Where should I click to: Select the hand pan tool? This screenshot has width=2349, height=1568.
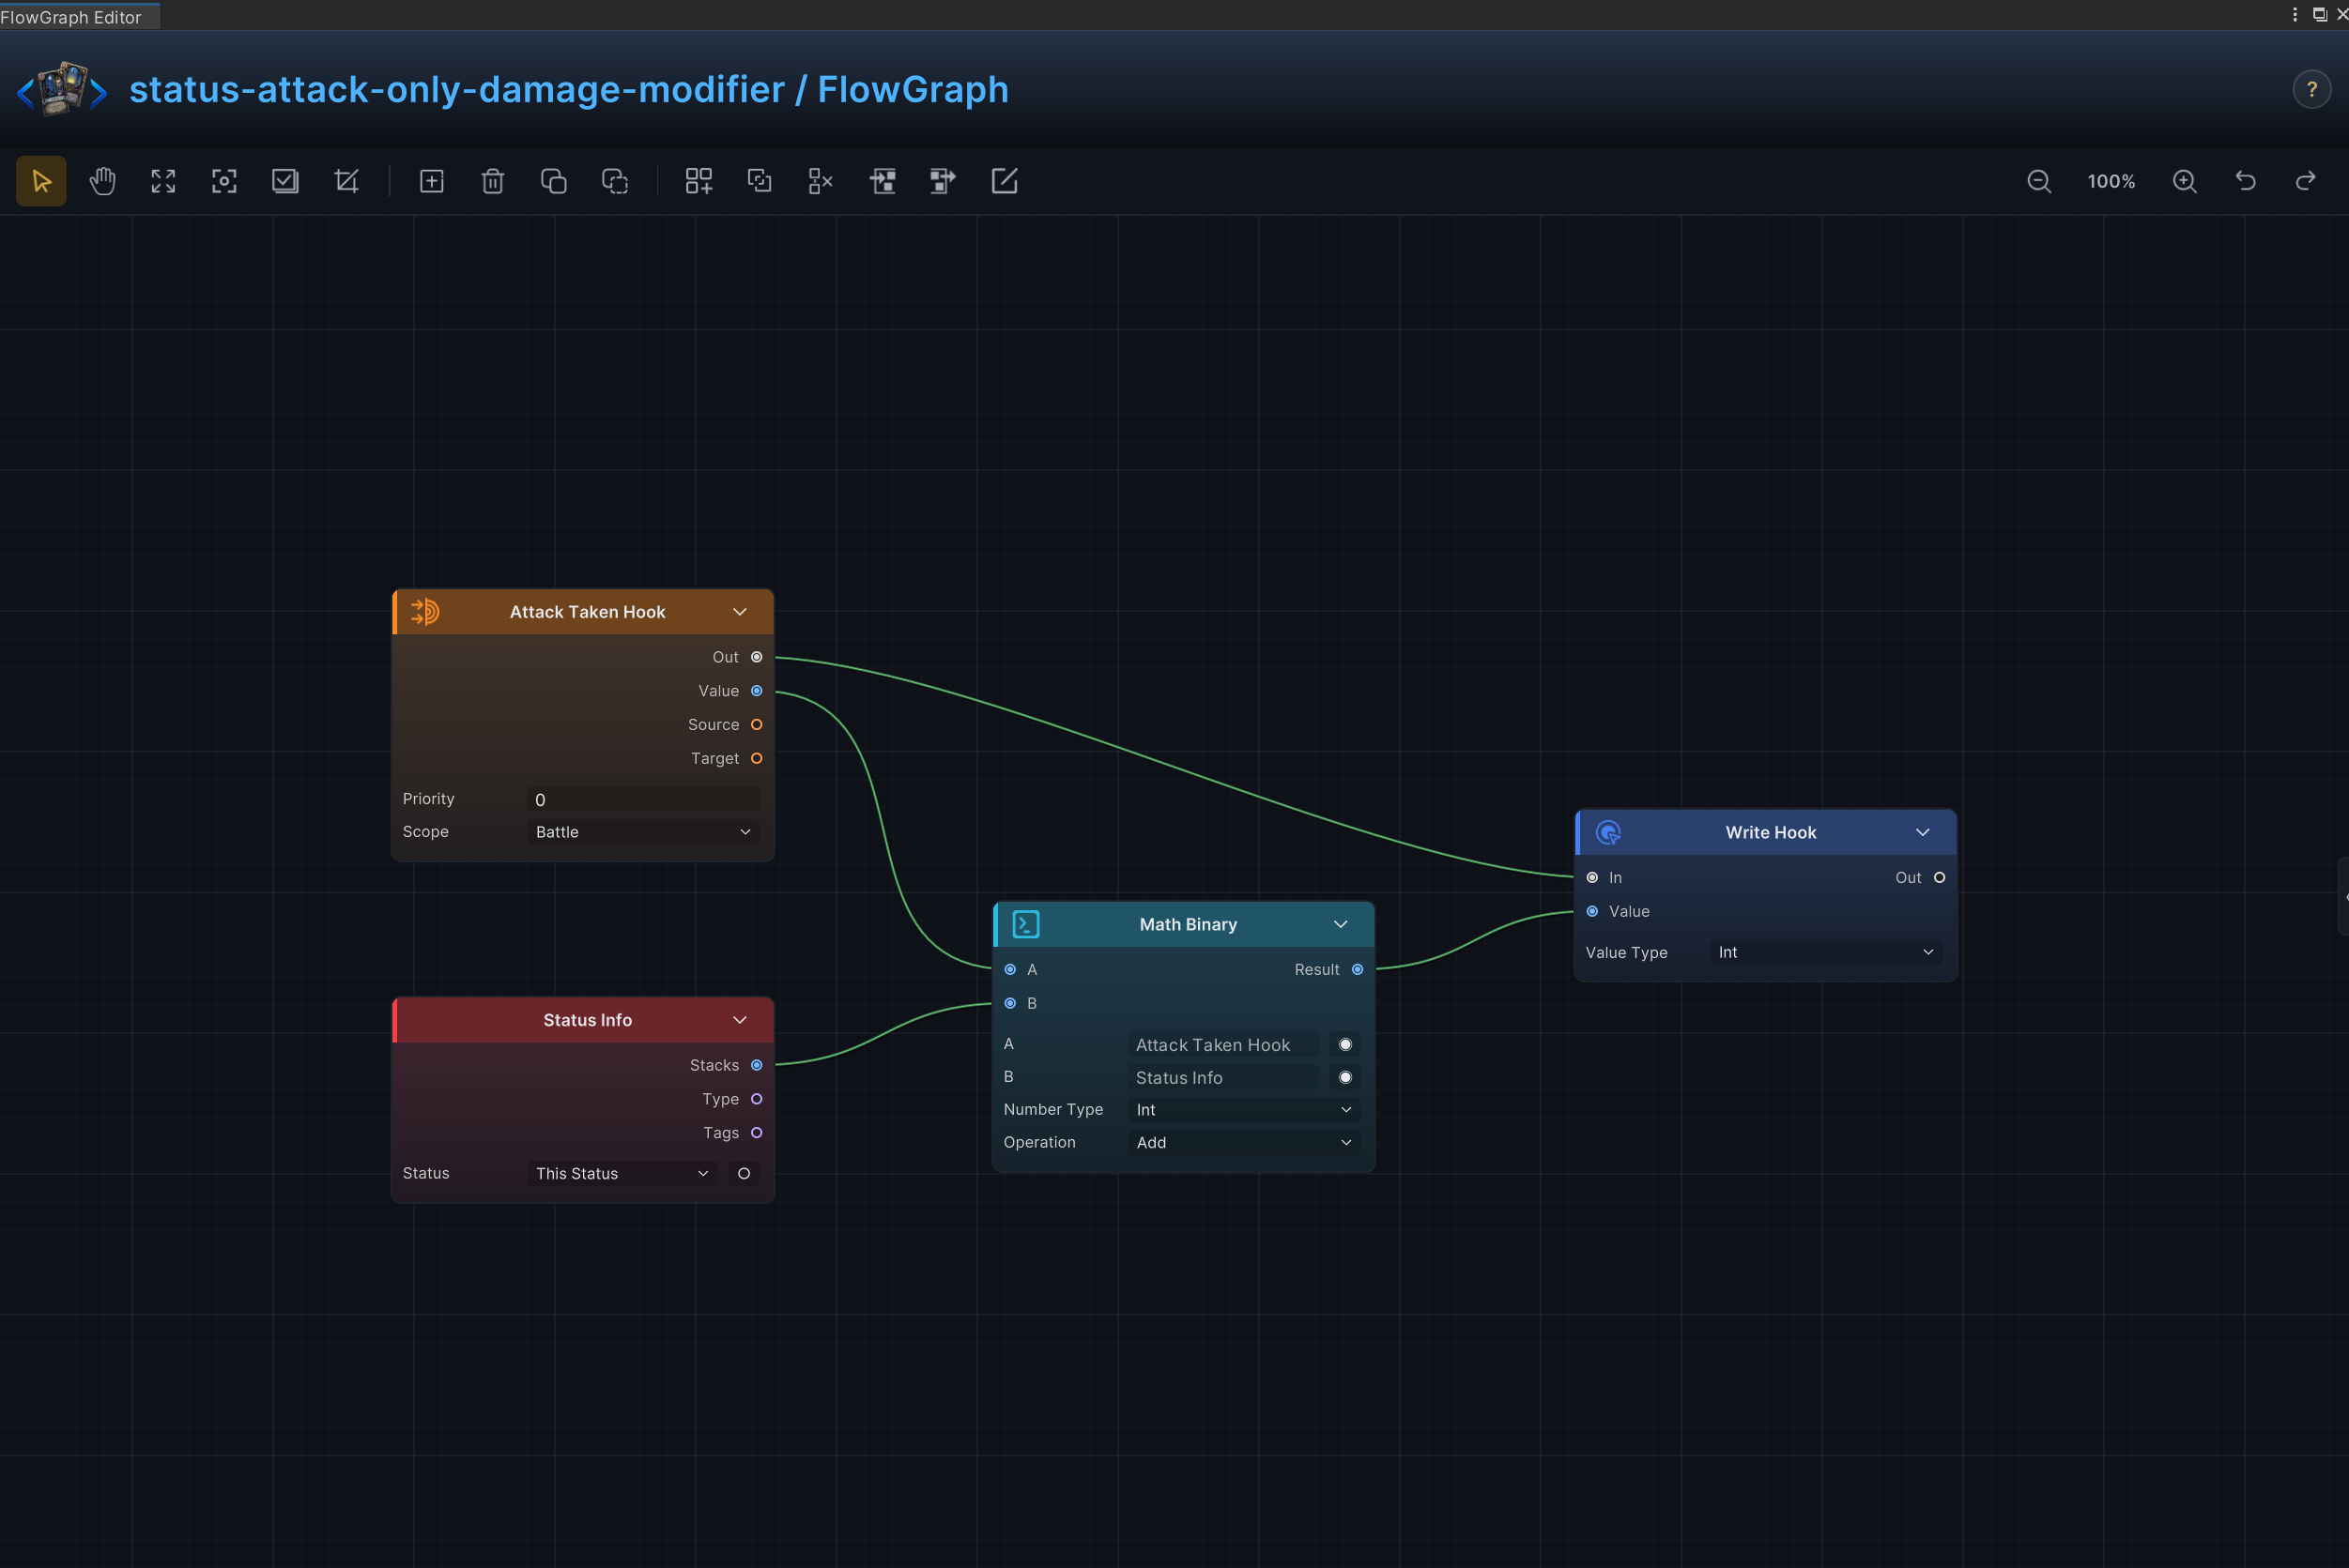102,181
